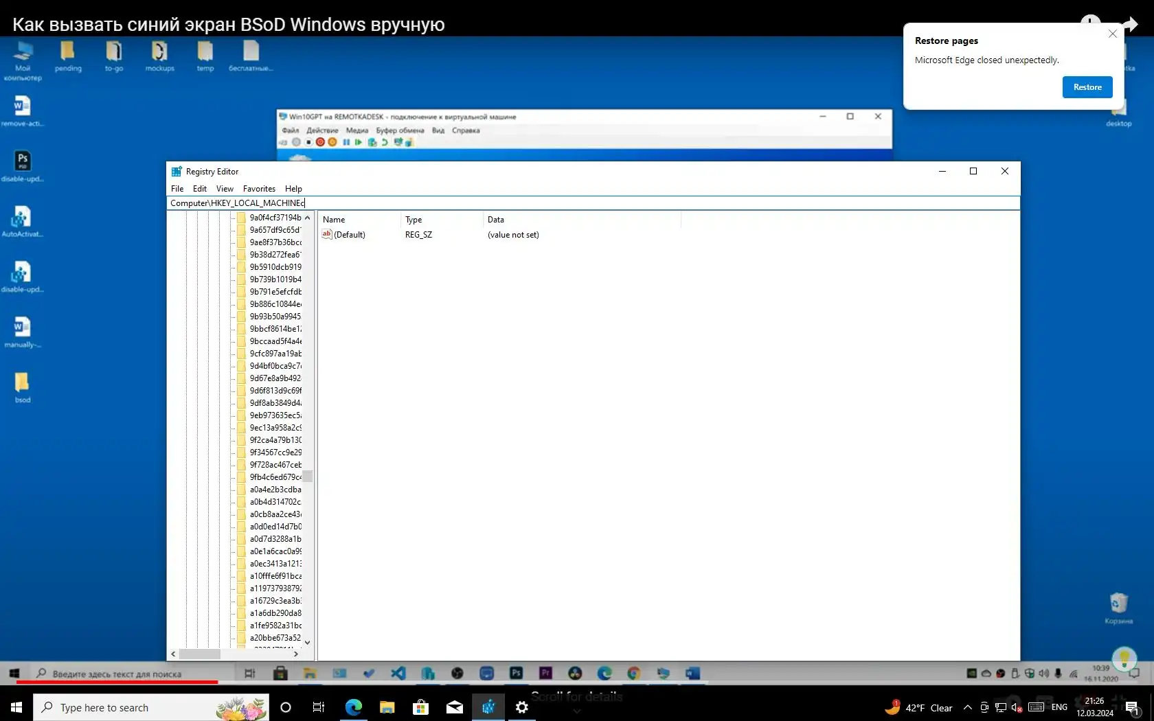Click the Data column header
Image resolution: width=1154 pixels, height=721 pixels.
[582, 220]
